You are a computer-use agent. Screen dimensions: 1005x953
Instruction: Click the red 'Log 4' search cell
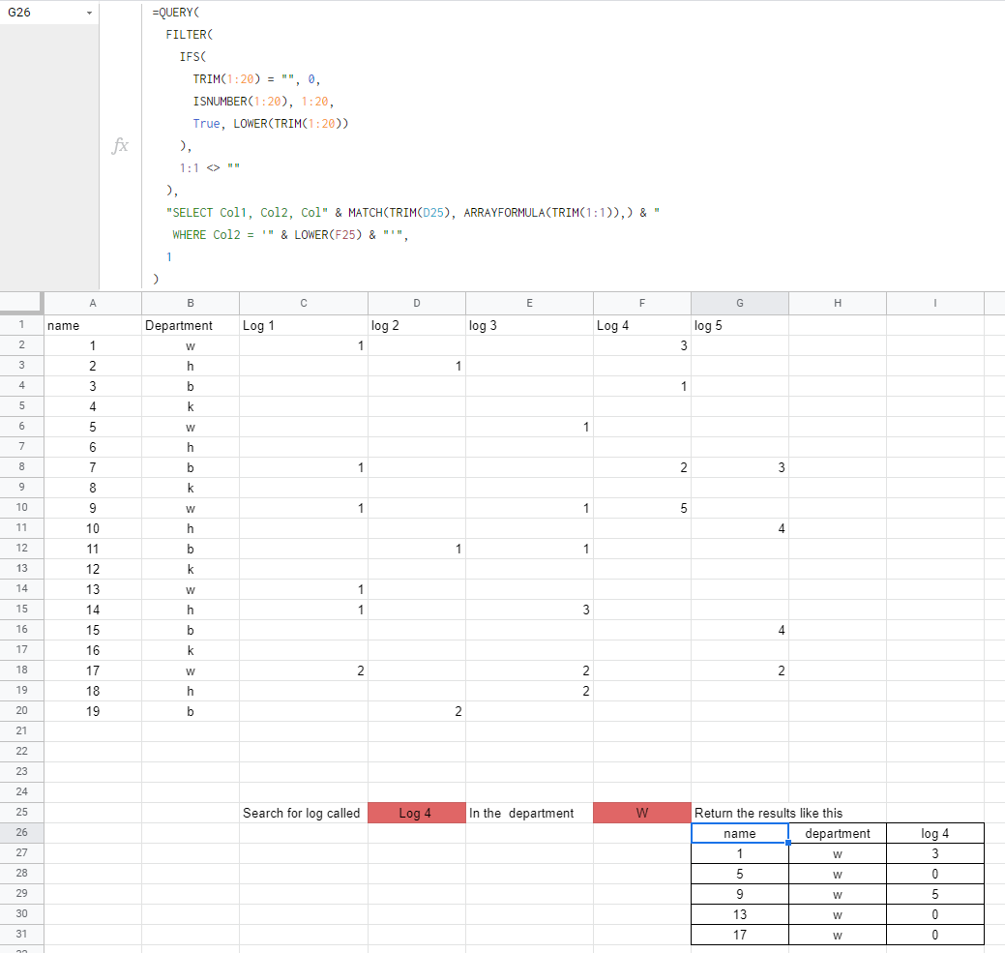point(417,814)
